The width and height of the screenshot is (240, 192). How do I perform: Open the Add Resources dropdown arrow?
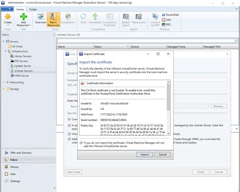pyautogui.click(x=30, y=25)
